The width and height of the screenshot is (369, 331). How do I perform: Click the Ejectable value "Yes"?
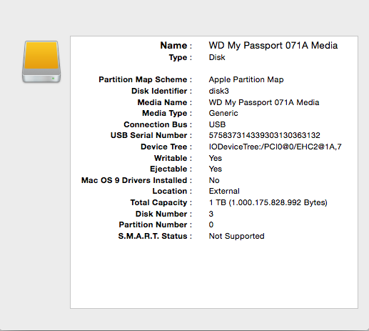[215, 169]
